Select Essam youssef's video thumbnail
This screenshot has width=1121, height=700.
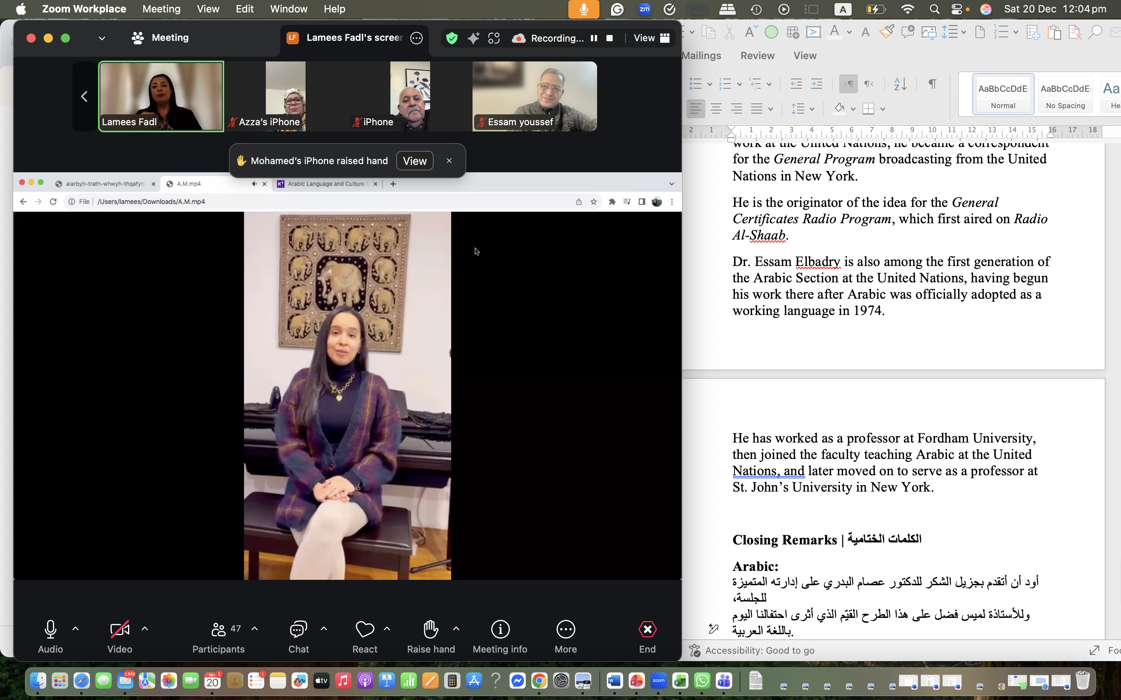[534, 96]
